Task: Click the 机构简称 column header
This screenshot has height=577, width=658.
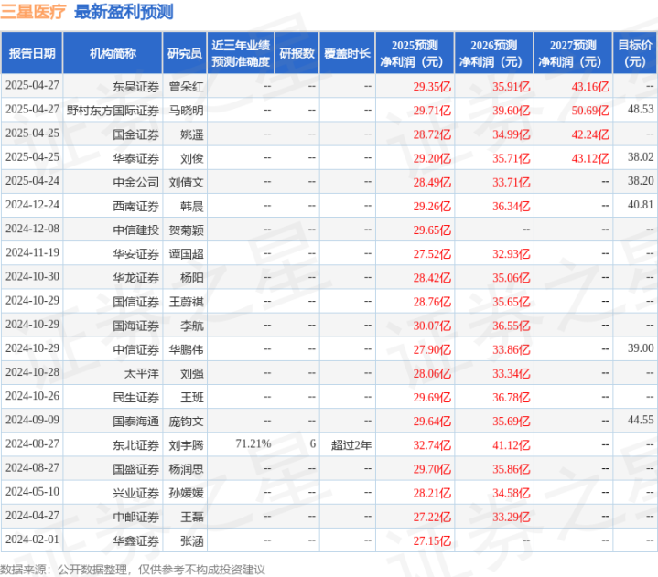Action: coord(113,53)
